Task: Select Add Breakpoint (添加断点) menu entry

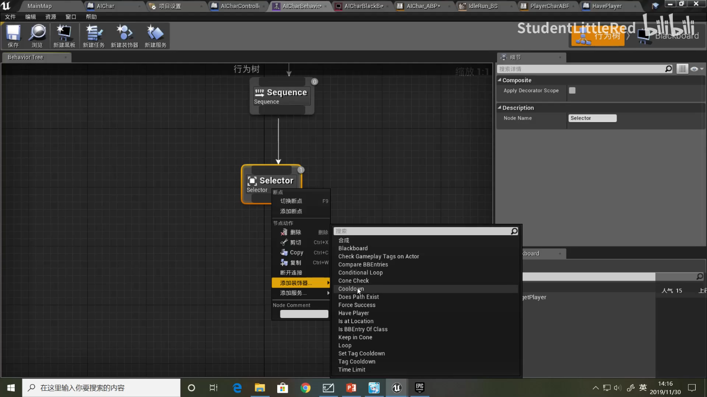Action: [x=301, y=212]
